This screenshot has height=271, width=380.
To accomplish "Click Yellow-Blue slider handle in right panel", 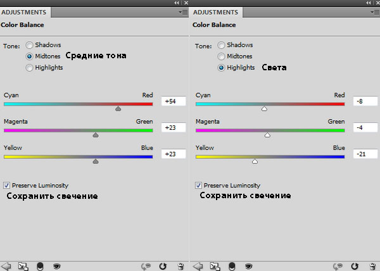I will pyautogui.click(x=255, y=161).
